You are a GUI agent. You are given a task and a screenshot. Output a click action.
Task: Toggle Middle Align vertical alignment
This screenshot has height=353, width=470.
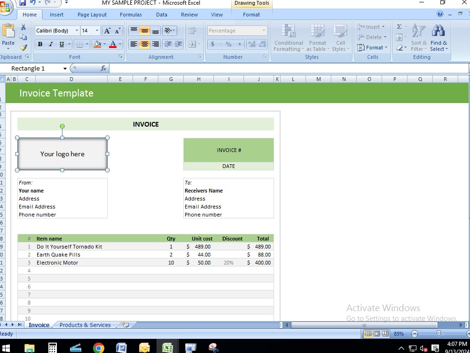coord(144,30)
